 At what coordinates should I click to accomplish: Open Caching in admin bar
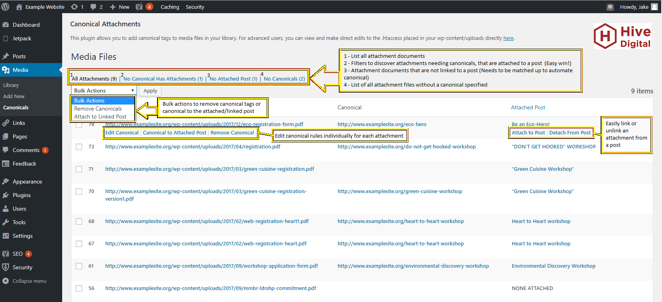click(x=170, y=7)
